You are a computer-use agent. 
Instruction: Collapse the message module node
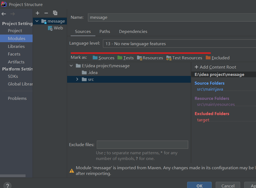pos(37,21)
